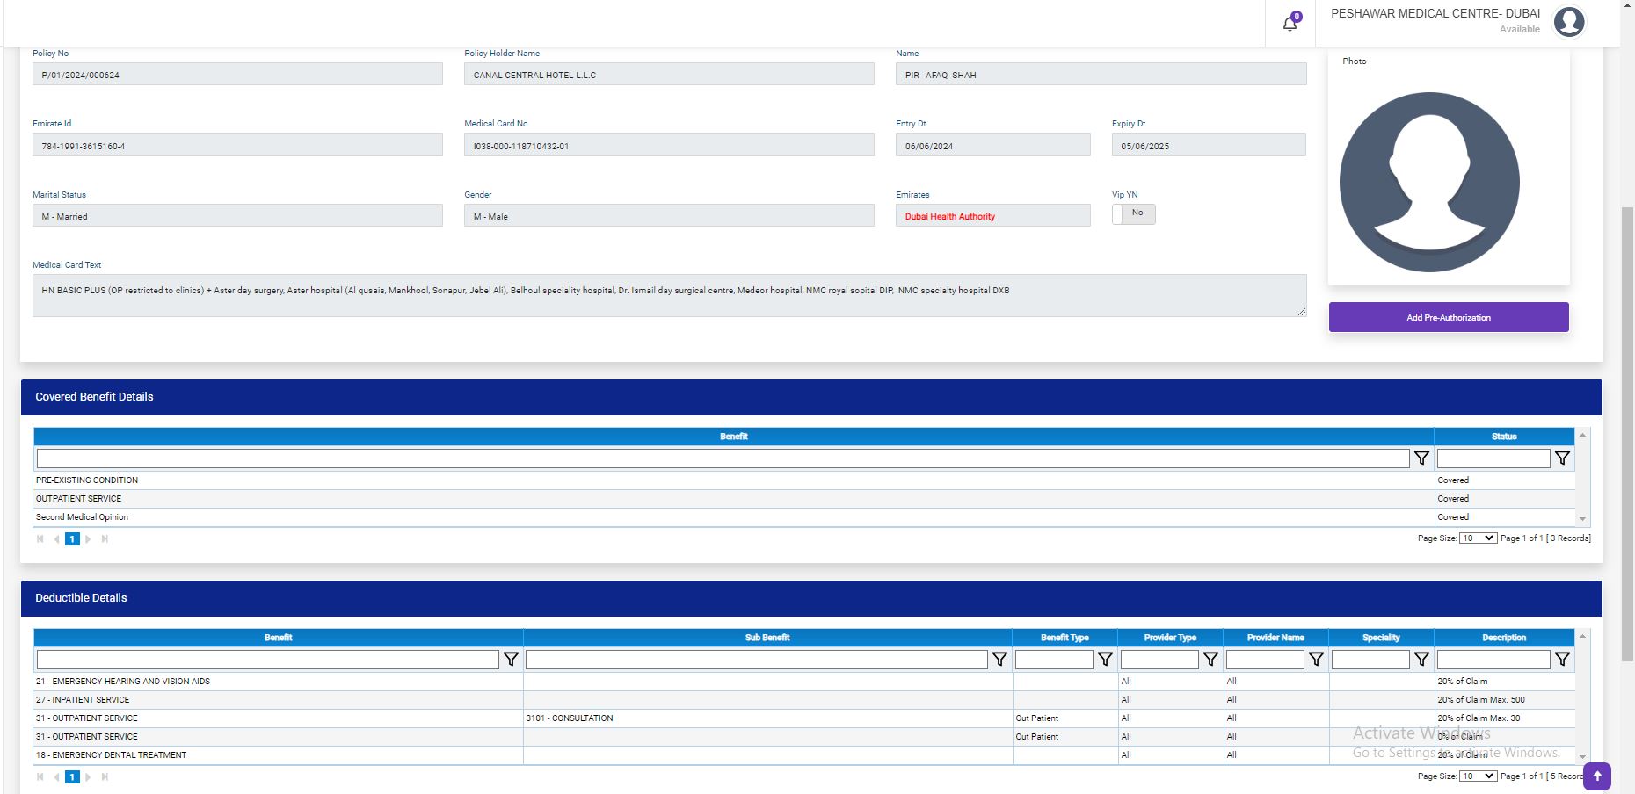Click the Benefit Type filter icon
Image resolution: width=1635 pixels, height=794 pixels.
coord(1105,660)
